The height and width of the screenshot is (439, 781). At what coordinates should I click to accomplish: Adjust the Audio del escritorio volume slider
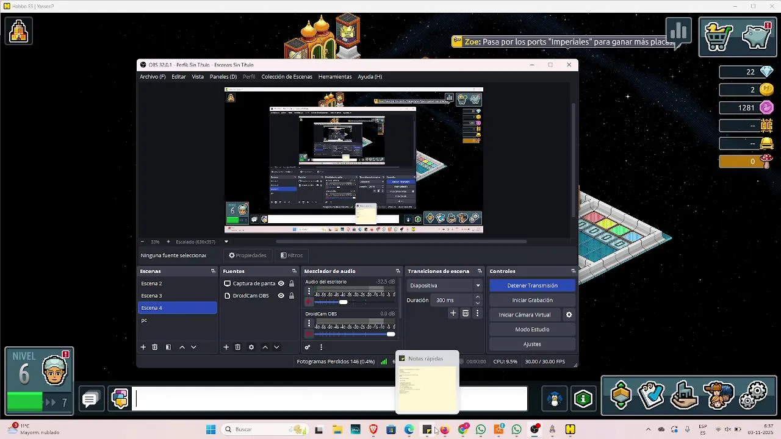click(355, 302)
